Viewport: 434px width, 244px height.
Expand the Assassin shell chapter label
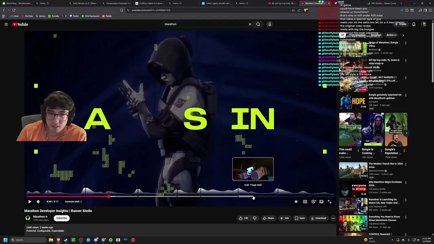pos(73,202)
